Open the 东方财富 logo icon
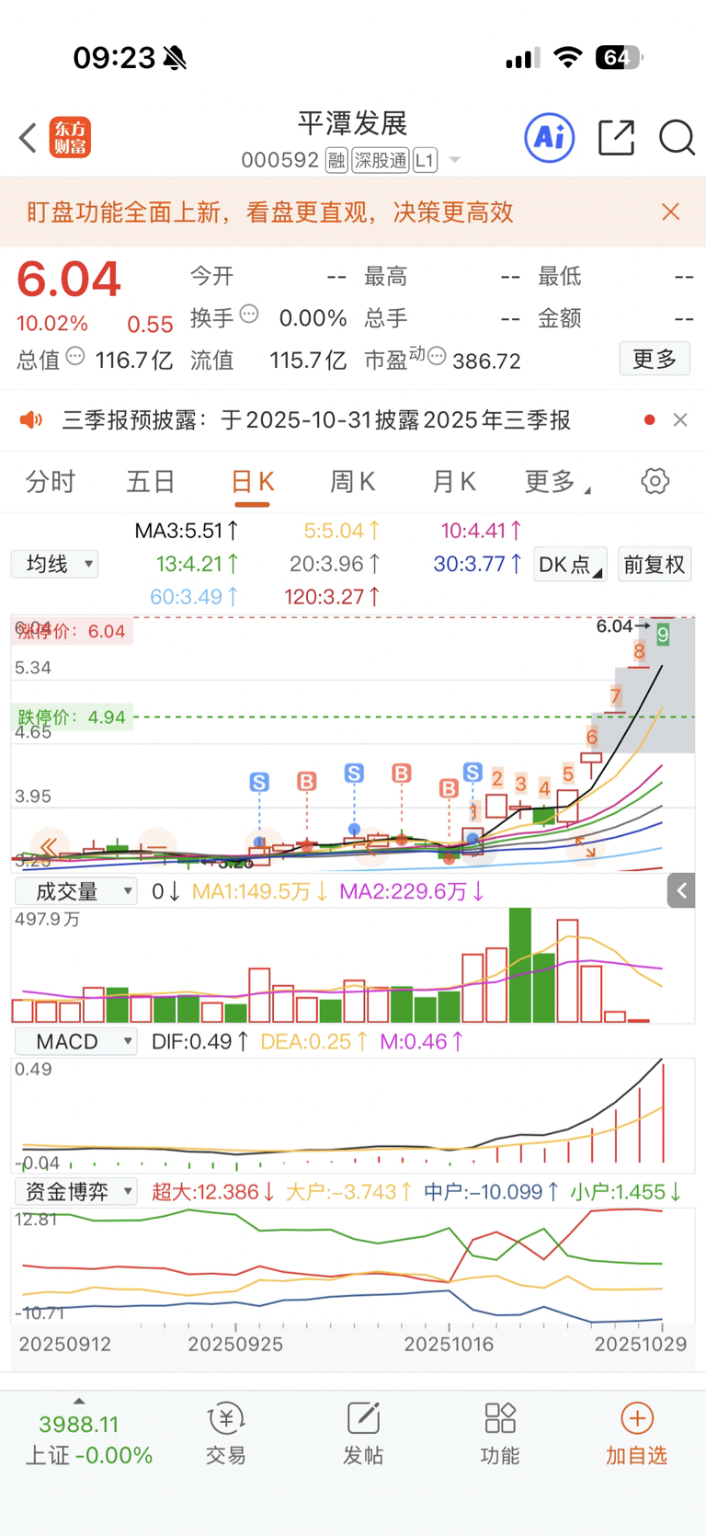The height and width of the screenshot is (1536, 706). 70,138
